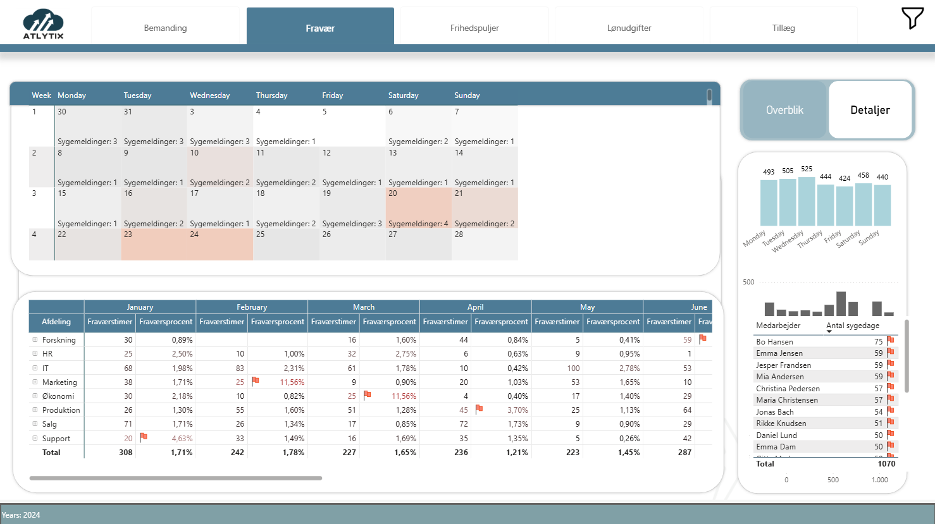This screenshot has width=935, height=524.
Task: Open the Bemanding tab
Action: [165, 28]
